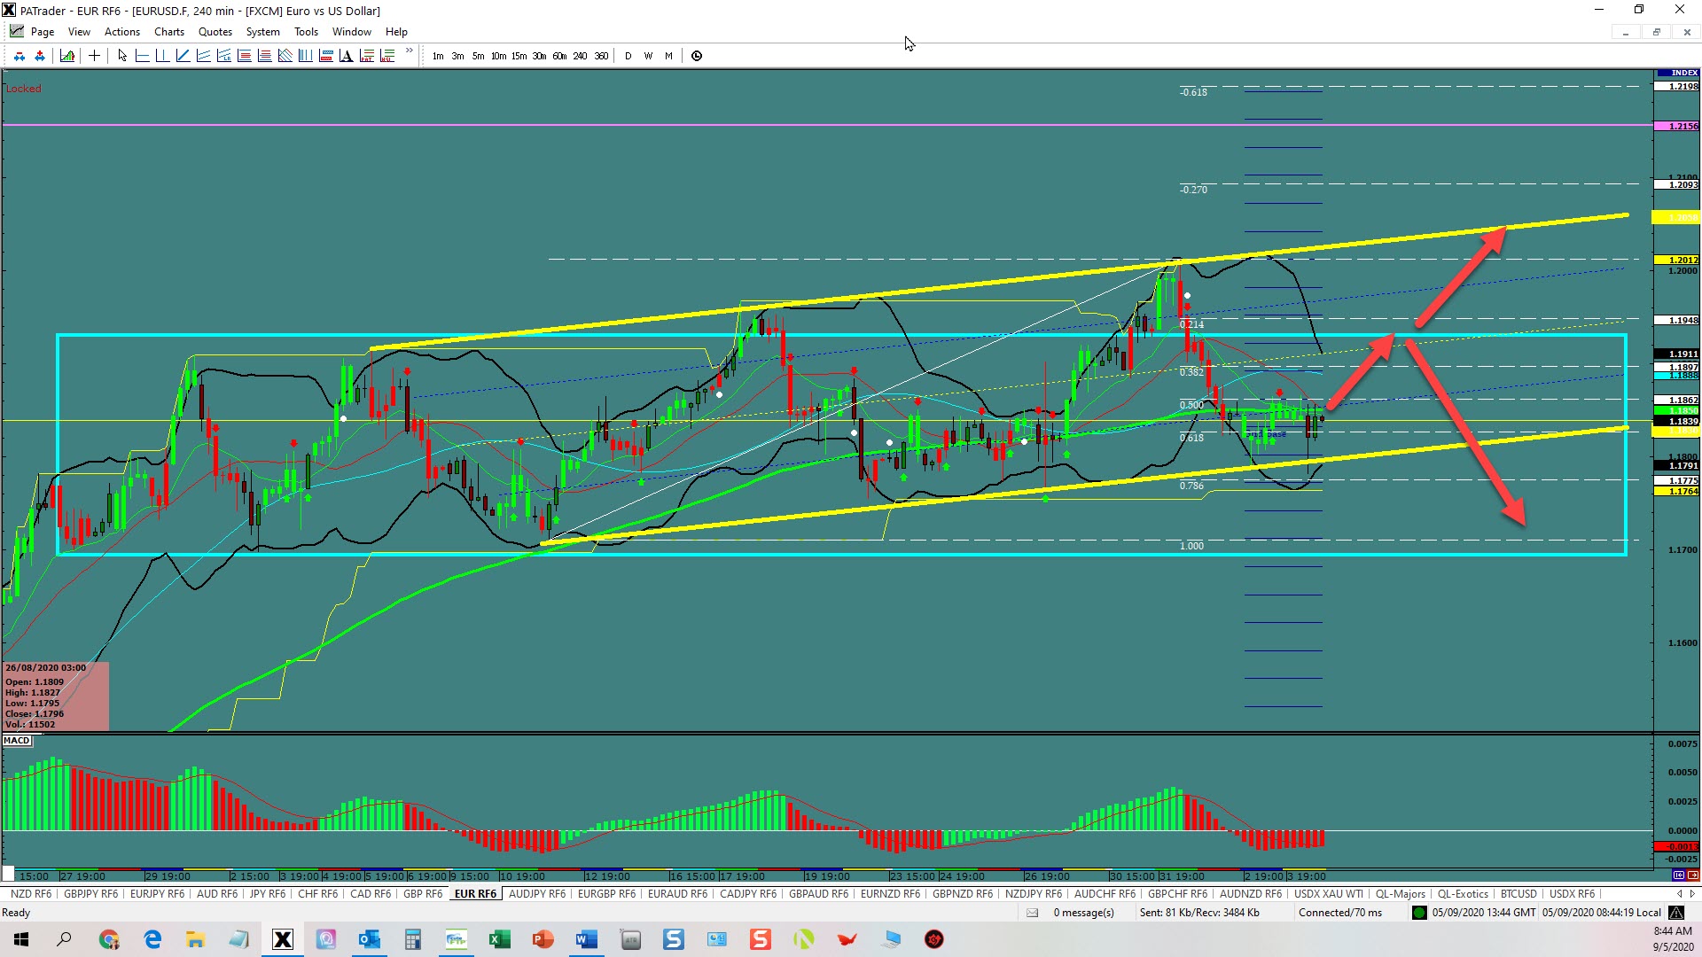The image size is (1702, 957).
Task: Open Outlook from taskbar
Action: 369,939
